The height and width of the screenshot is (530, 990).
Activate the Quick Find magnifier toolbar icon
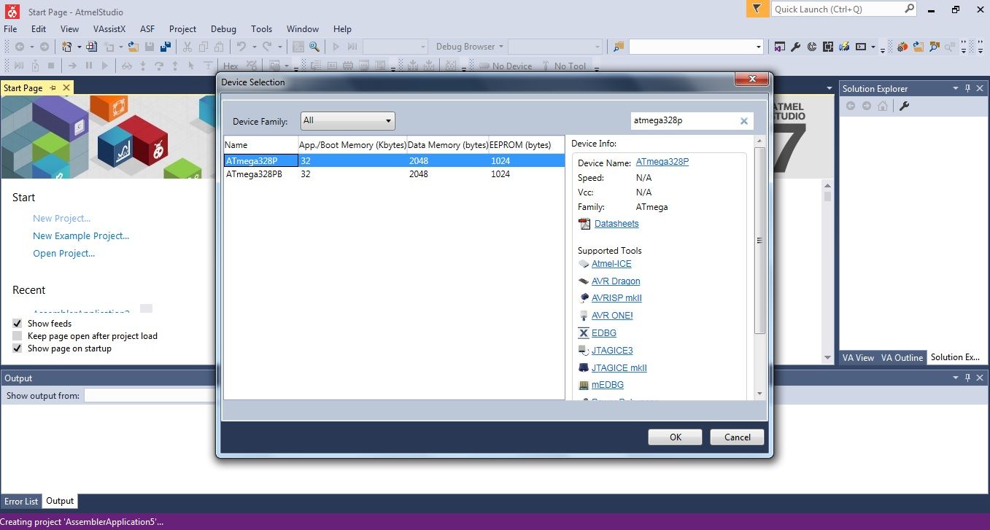[x=313, y=47]
